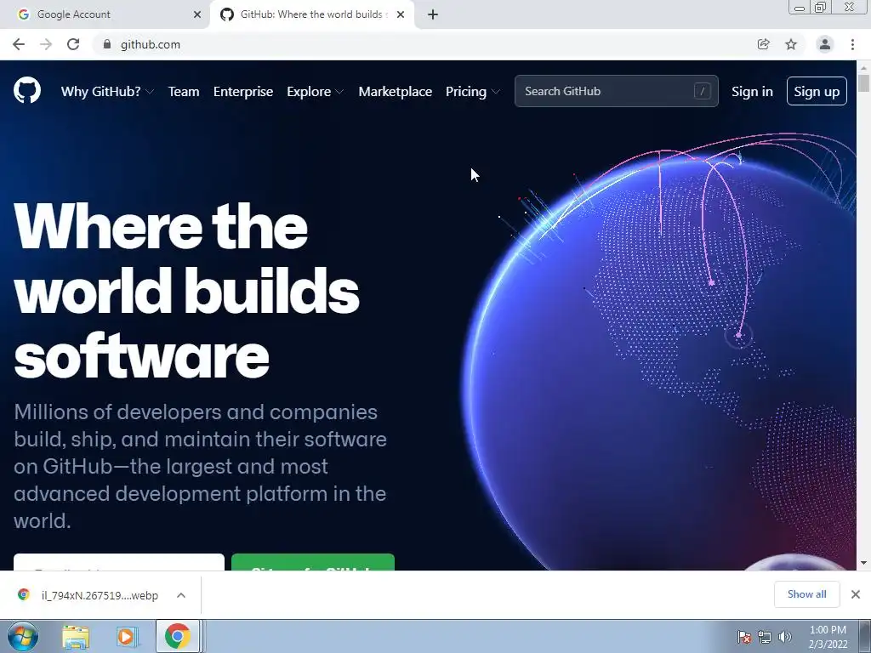Viewport: 871px width, 653px height.
Task: Open the Action Center flag icon
Action: [x=744, y=637]
